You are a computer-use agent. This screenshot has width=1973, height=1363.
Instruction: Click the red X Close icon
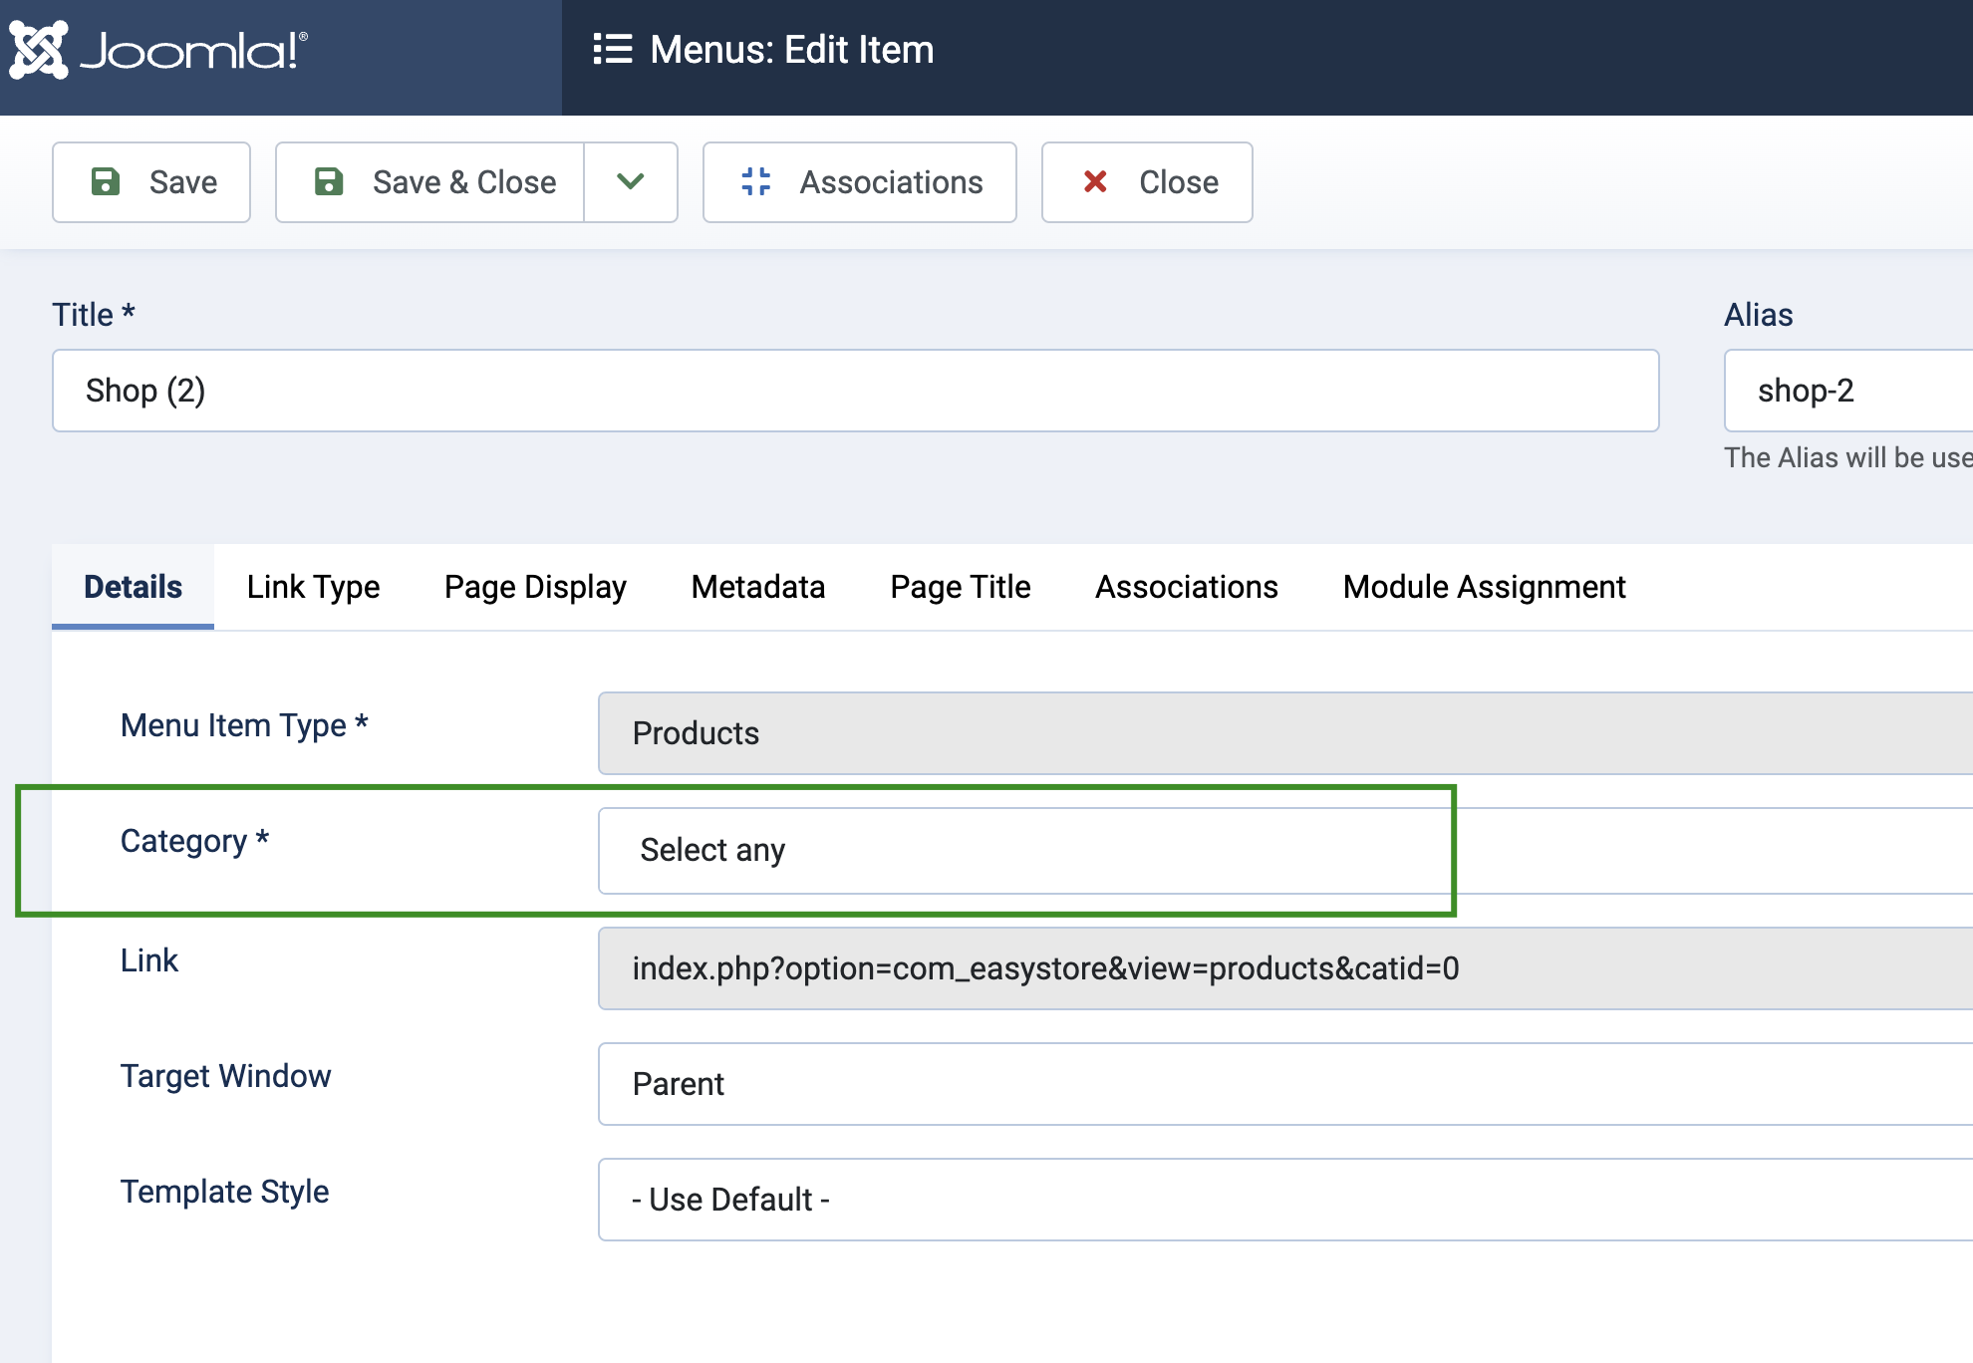tap(1095, 182)
